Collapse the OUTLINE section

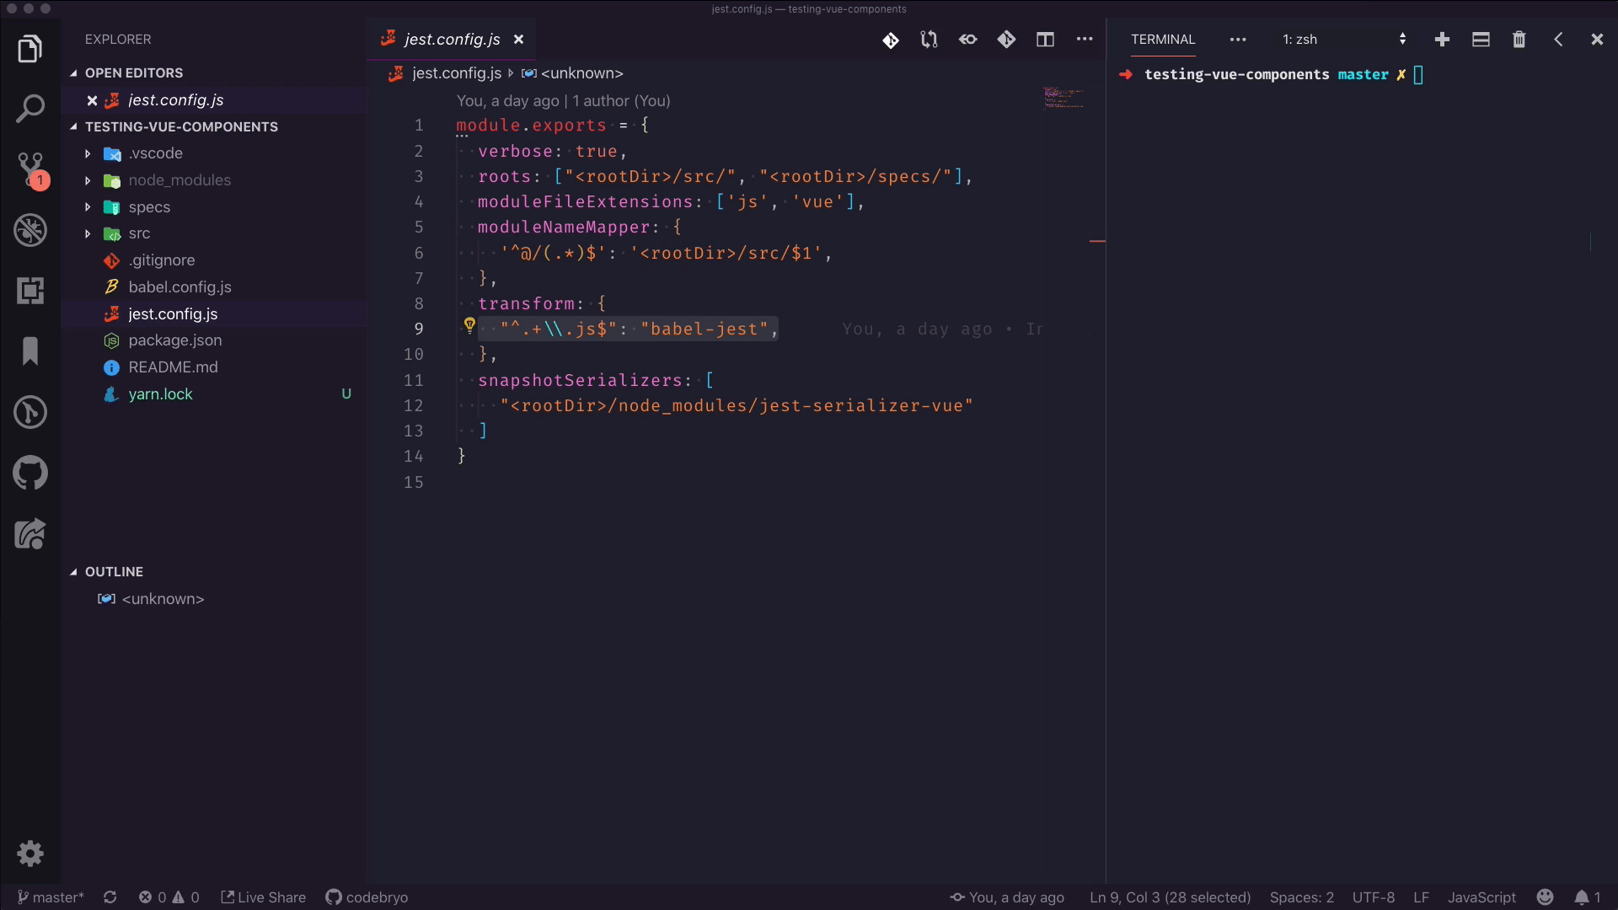pyautogui.click(x=106, y=571)
